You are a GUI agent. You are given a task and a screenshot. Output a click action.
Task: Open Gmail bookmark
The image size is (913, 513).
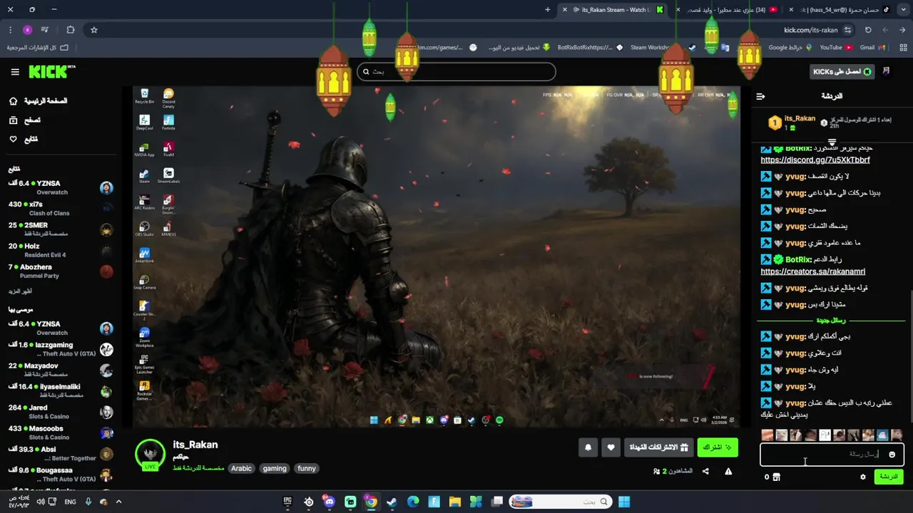click(x=872, y=48)
